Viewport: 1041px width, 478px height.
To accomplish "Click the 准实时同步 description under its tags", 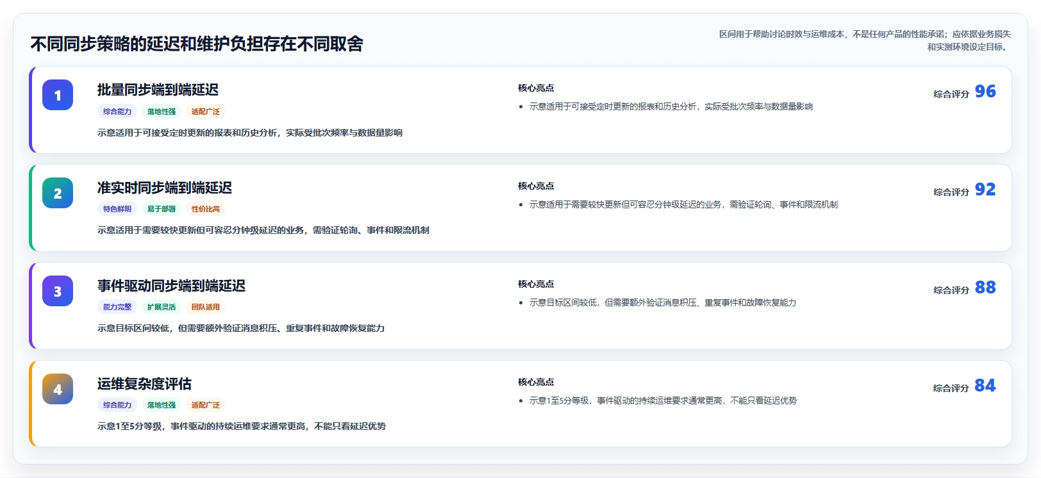I will pyautogui.click(x=263, y=230).
